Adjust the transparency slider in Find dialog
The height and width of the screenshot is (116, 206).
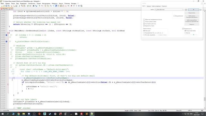pos(193,35)
